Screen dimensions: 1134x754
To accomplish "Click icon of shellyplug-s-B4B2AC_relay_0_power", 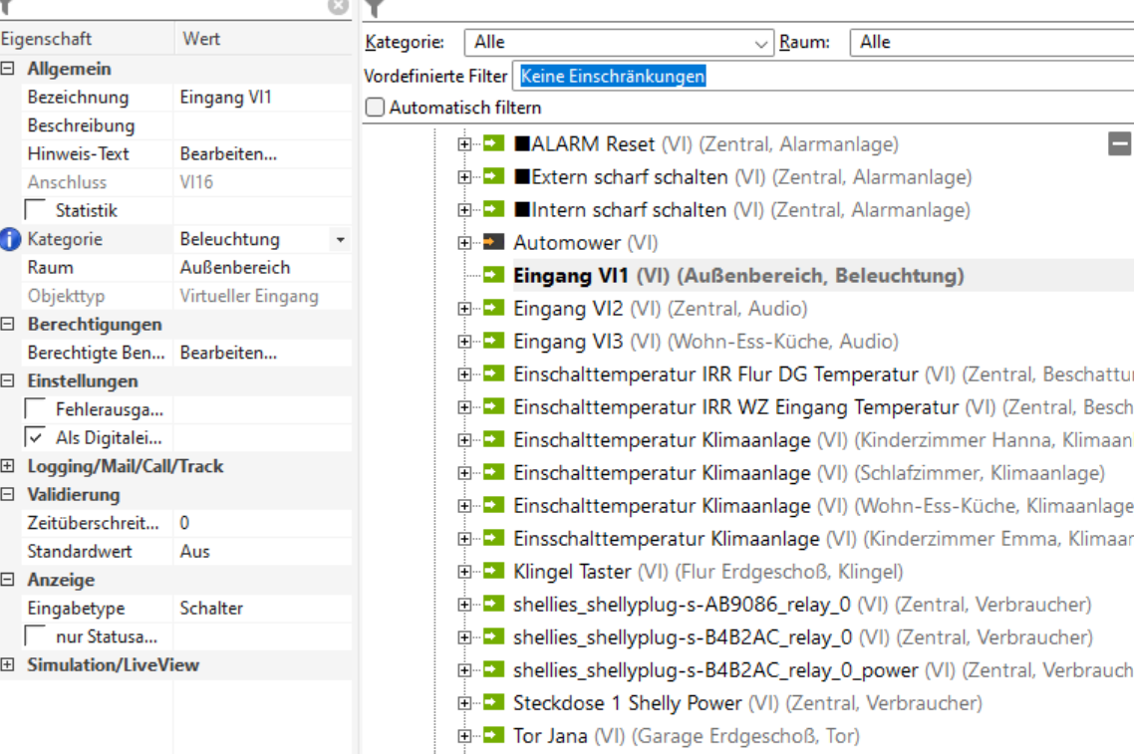I will point(494,669).
